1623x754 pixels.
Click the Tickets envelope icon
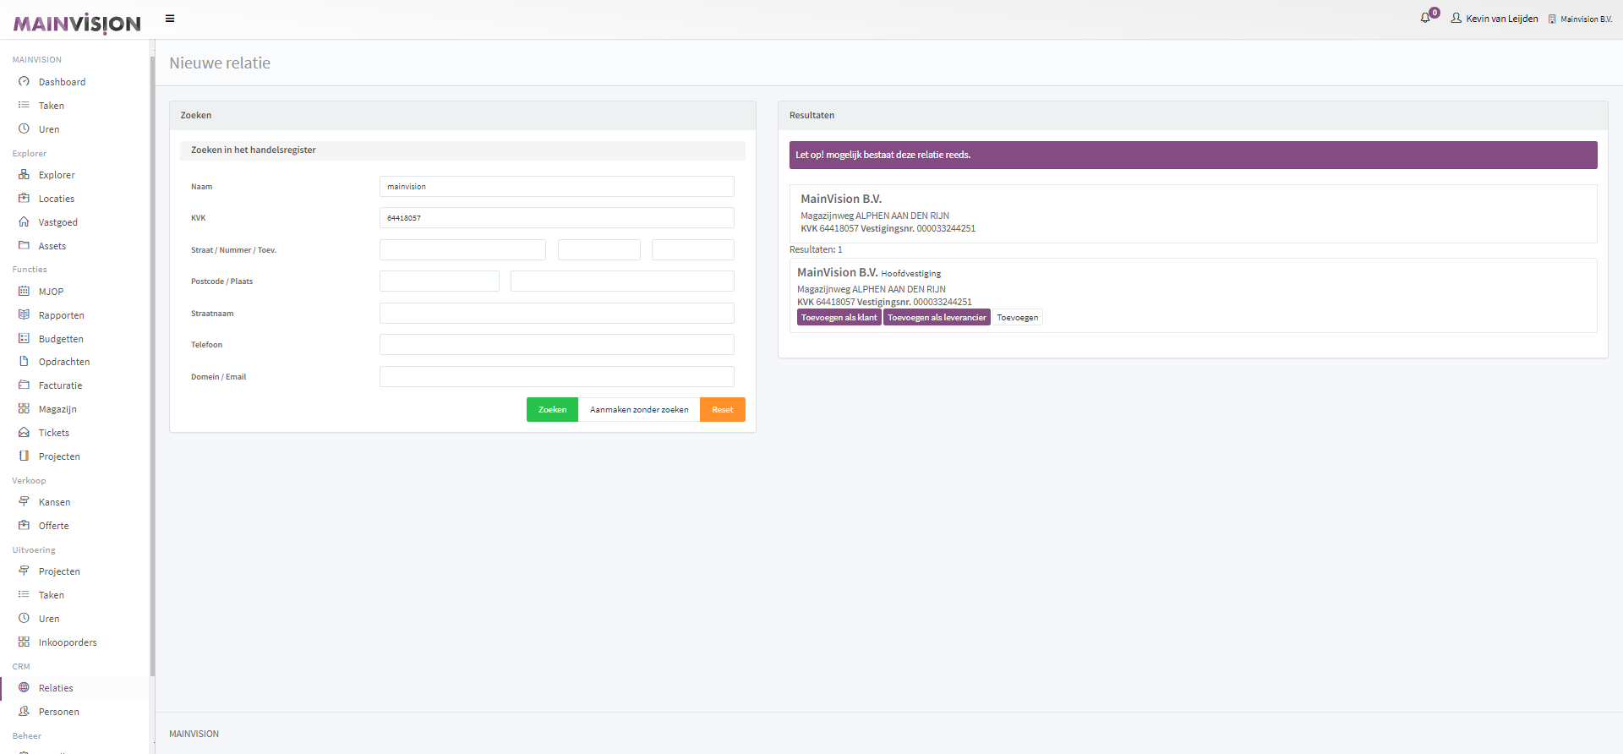coord(24,433)
